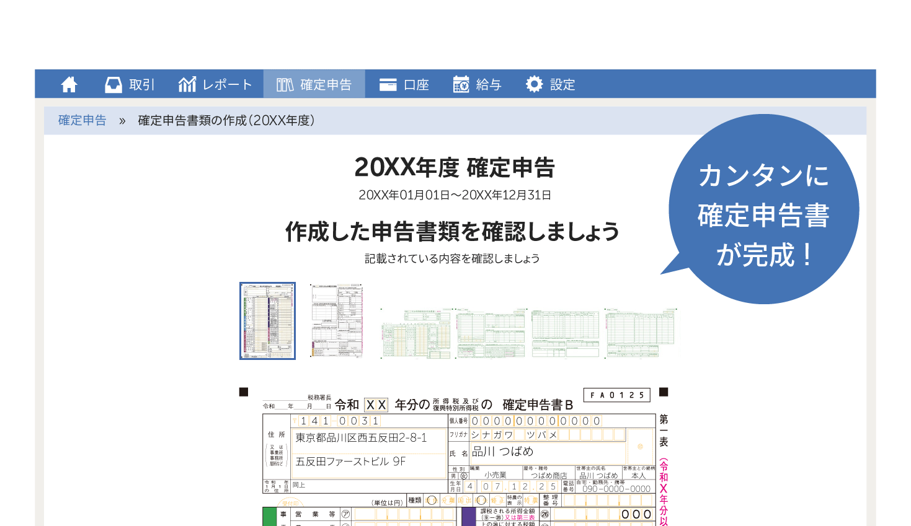Open the レポート bar chart icon

[187, 84]
